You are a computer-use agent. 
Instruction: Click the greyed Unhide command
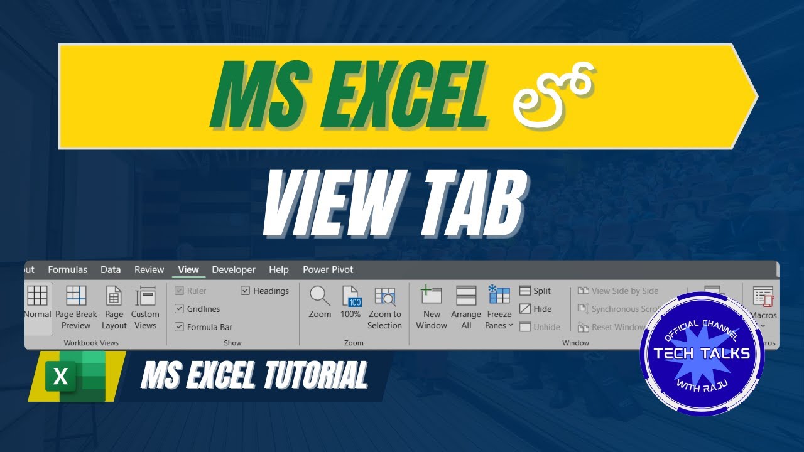pyautogui.click(x=540, y=327)
